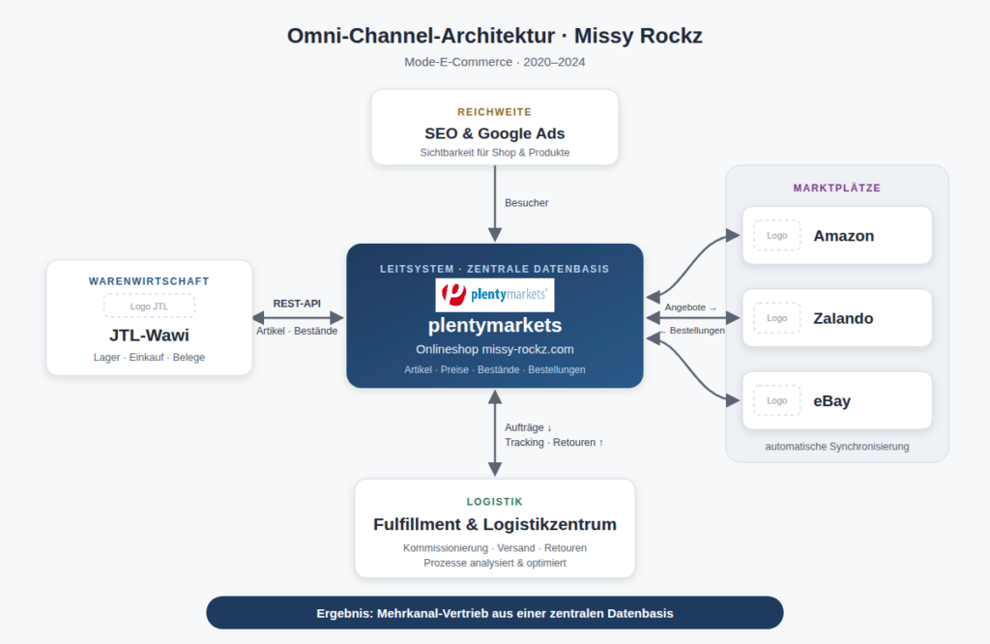Click the Angebote arrow label
This screenshot has width=990, height=644.
point(690,307)
